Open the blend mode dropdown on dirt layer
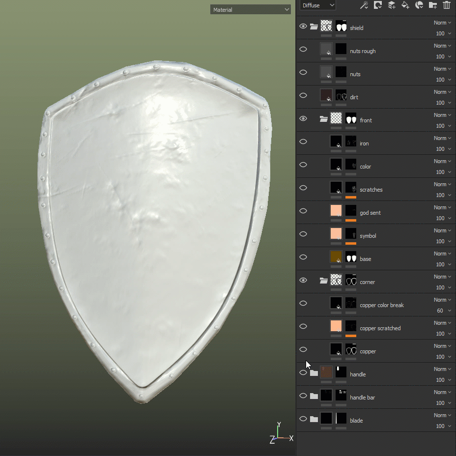Image resolution: width=456 pixels, height=456 pixels. [x=441, y=91]
